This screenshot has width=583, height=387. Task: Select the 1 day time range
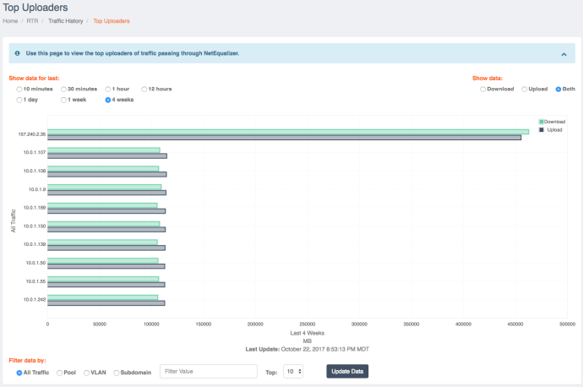[x=19, y=100]
